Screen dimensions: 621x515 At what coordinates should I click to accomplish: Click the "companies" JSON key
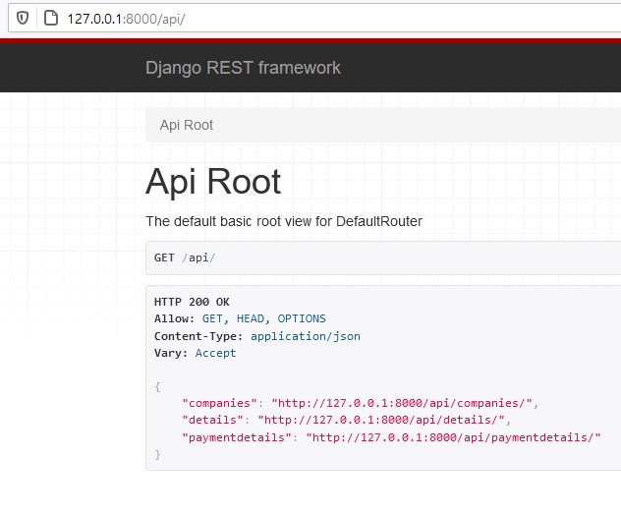pyautogui.click(x=219, y=403)
